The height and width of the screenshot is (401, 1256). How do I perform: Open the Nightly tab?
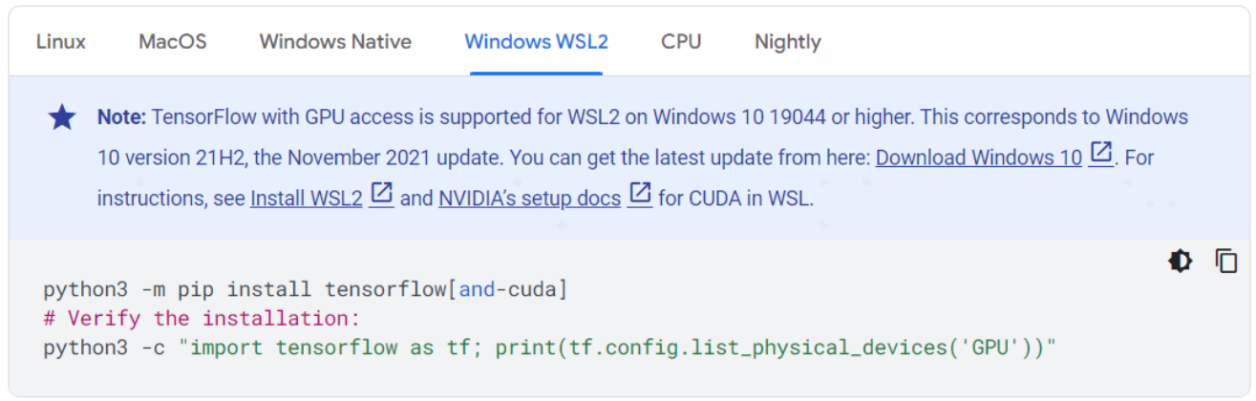click(788, 42)
